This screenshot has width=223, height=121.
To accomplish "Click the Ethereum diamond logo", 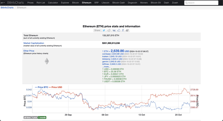I will (47, 61).
